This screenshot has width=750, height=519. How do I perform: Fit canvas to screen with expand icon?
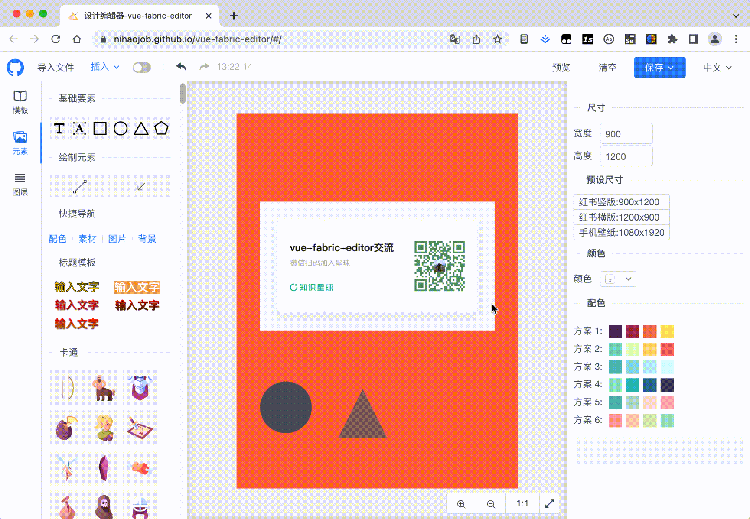550,503
